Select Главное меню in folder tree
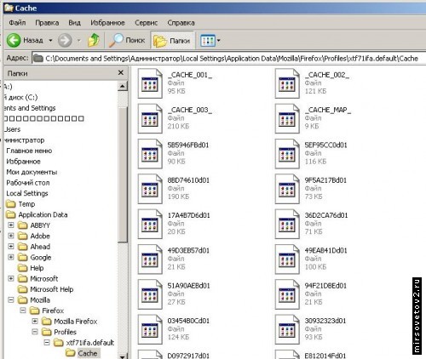The image size is (426, 359). point(29,151)
